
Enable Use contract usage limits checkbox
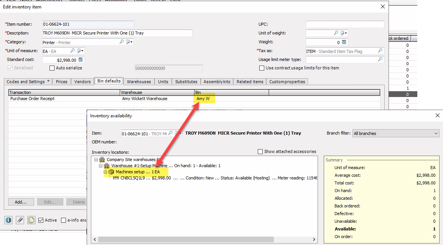pos(262,68)
